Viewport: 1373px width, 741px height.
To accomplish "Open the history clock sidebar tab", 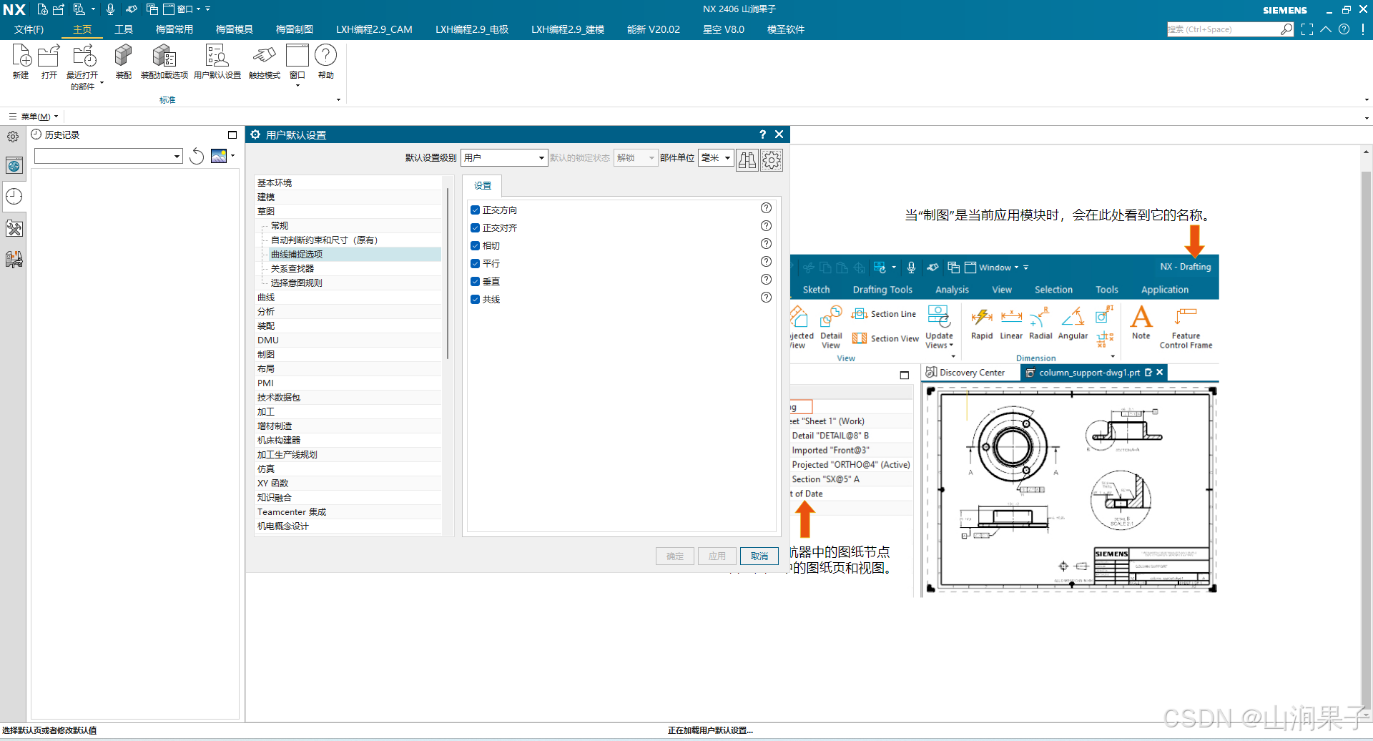I will click(x=14, y=197).
